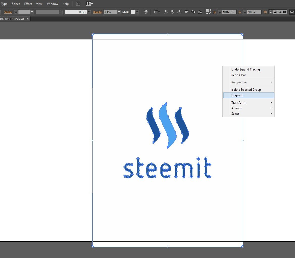Select the Horizontal Align Right icon
The width and height of the screenshot is (295, 258).
click(179, 12)
